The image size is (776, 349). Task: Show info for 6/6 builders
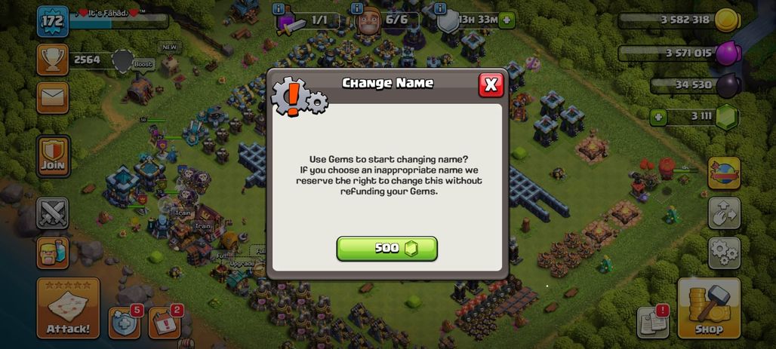pos(356,8)
